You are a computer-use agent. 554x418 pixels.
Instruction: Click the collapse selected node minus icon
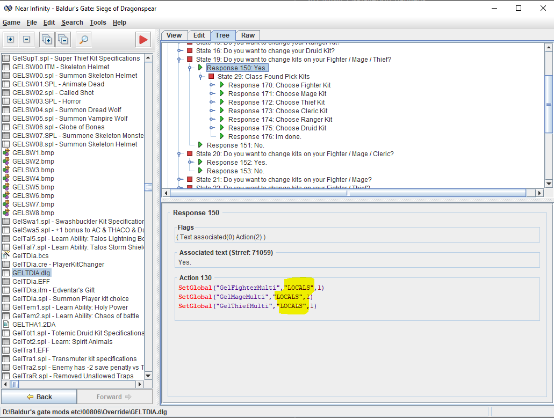27,39
